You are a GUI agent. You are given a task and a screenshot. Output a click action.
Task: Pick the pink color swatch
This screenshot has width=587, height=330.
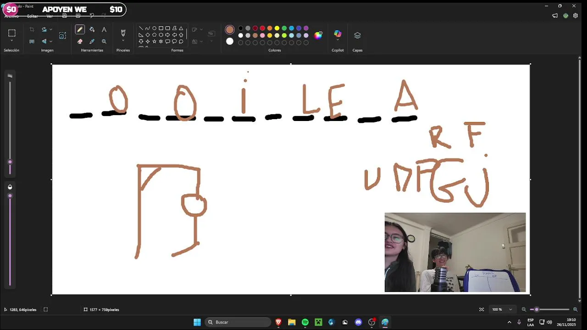click(x=262, y=35)
